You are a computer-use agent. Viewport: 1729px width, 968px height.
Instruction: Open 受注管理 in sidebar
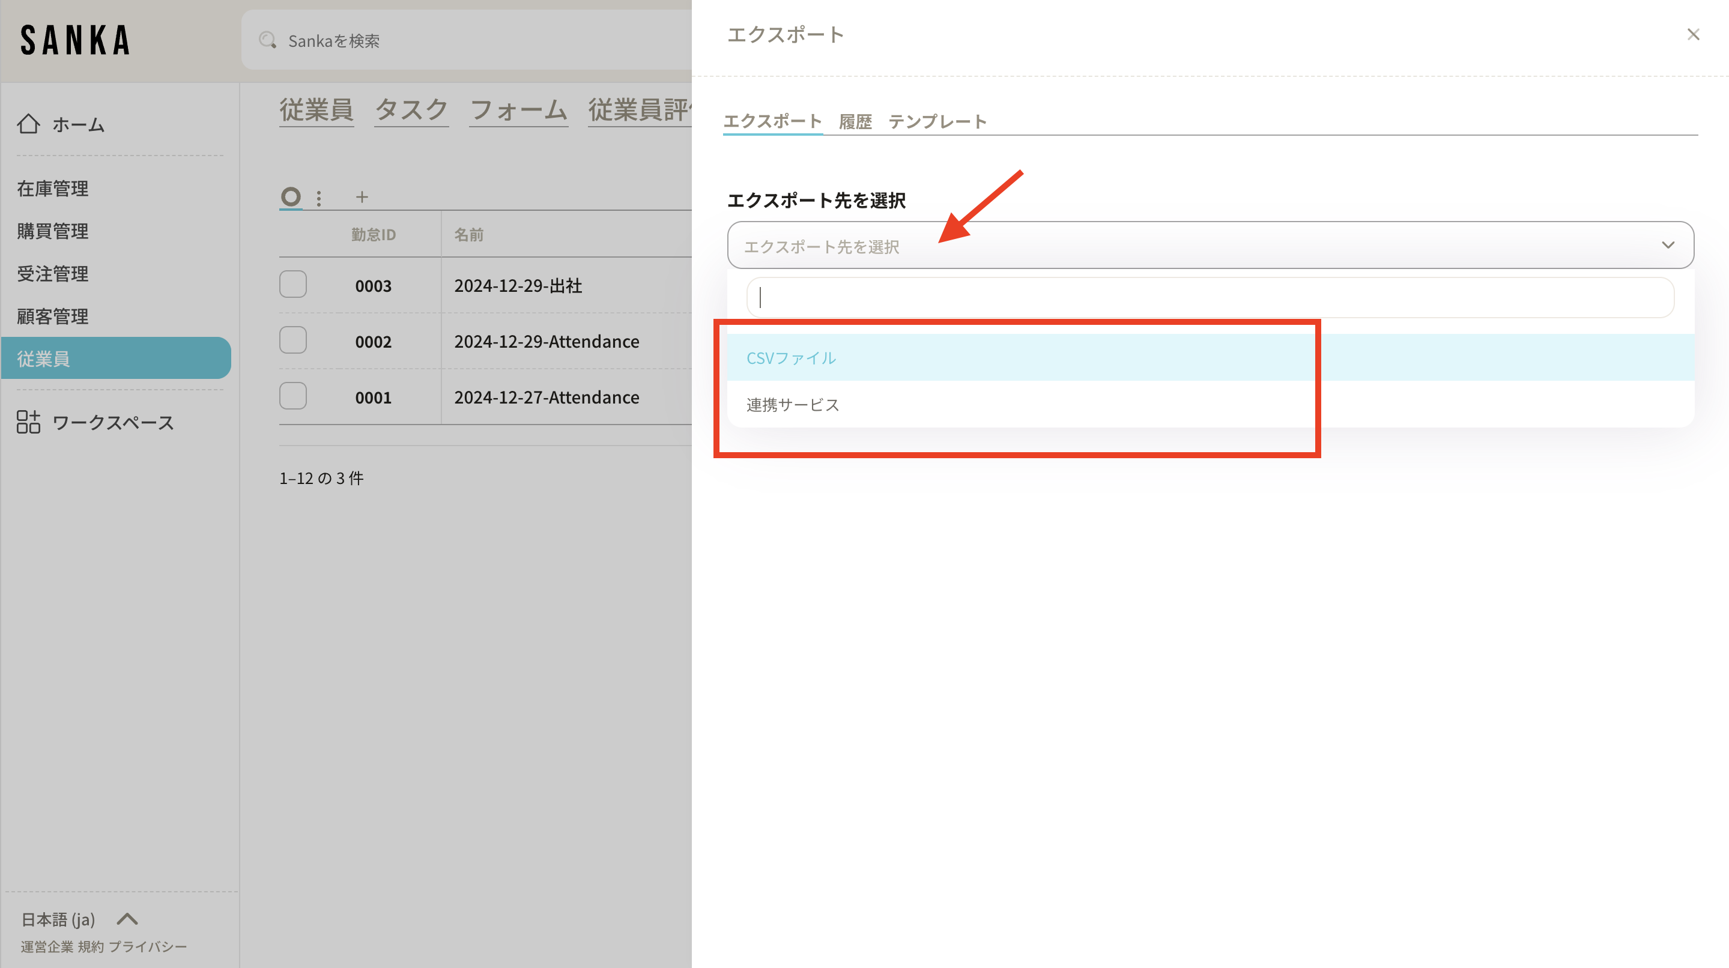52,274
